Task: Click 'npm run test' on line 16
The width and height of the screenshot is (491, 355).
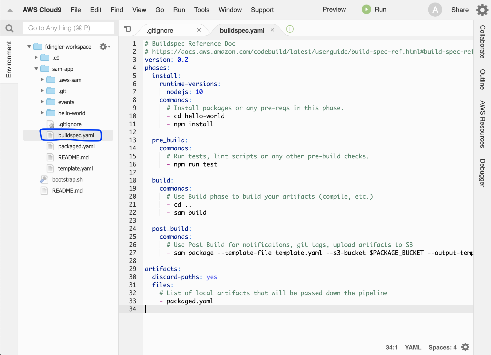Action: click(x=195, y=164)
